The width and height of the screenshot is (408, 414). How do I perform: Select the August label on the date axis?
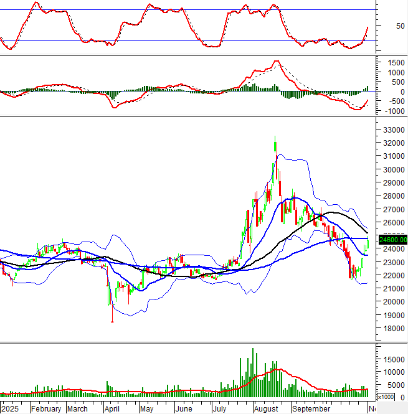[x=266, y=409]
